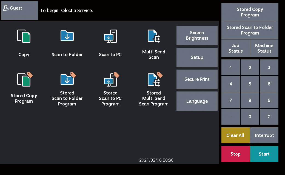285x175 pixels.
Task: Open Scan to Folder
Action: tap(67, 41)
